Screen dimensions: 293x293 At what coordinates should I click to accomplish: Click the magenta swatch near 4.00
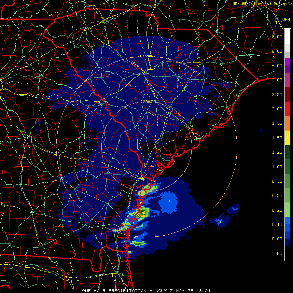coord(287,62)
